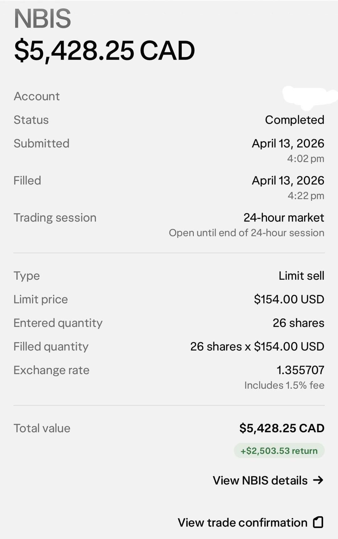Click the bold Total value $5,428.25 CAD
Image resolution: width=338 pixels, height=539 pixels.
tap(282, 428)
